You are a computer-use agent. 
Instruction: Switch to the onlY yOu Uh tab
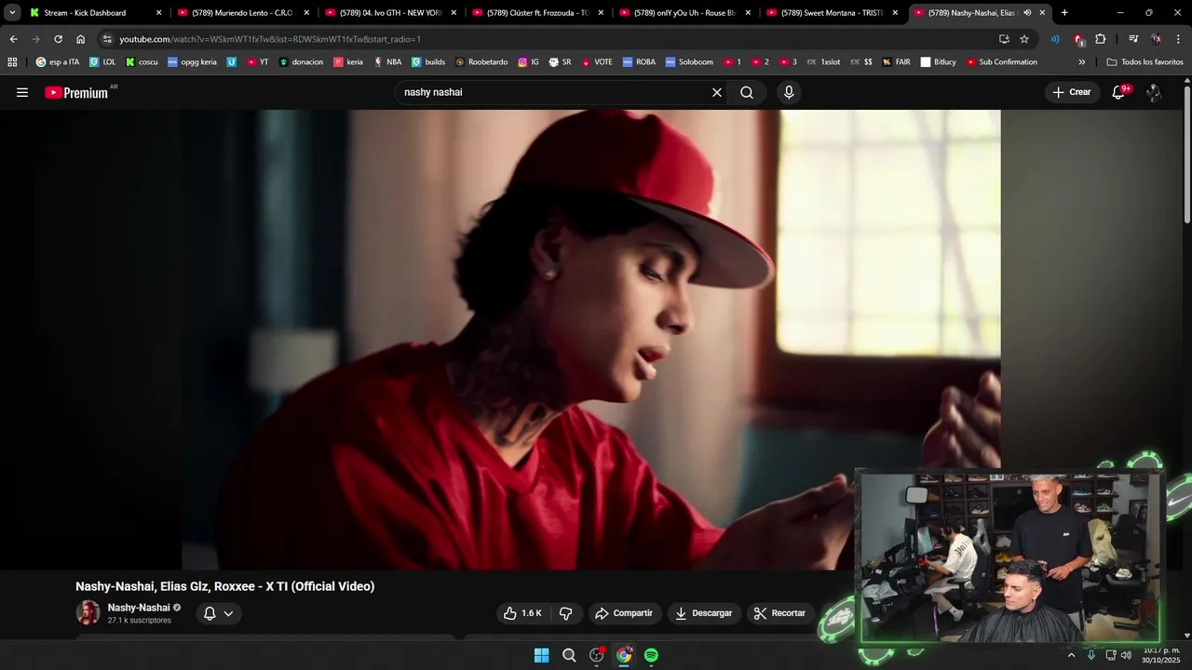pyautogui.click(x=684, y=13)
